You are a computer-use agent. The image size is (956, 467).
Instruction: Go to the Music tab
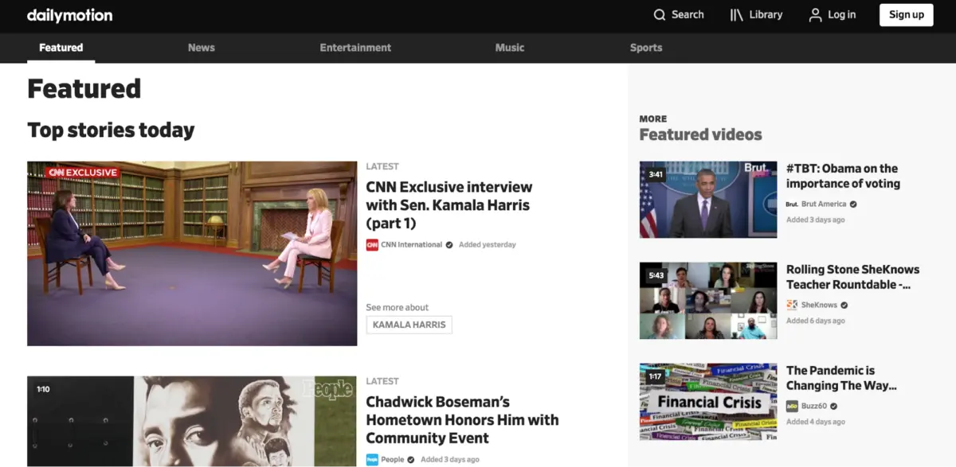(x=510, y=48)
